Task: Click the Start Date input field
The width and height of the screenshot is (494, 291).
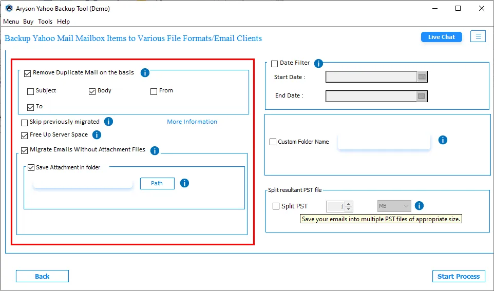Action: [371, 77]
